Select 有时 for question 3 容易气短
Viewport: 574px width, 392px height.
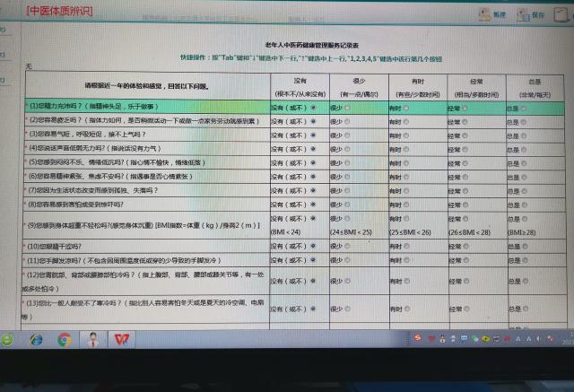(405, 135)
